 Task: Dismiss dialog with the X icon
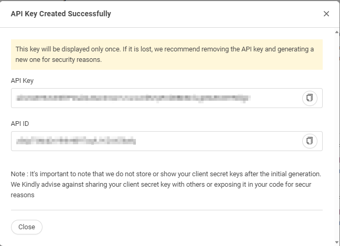(x=326, y=14)
